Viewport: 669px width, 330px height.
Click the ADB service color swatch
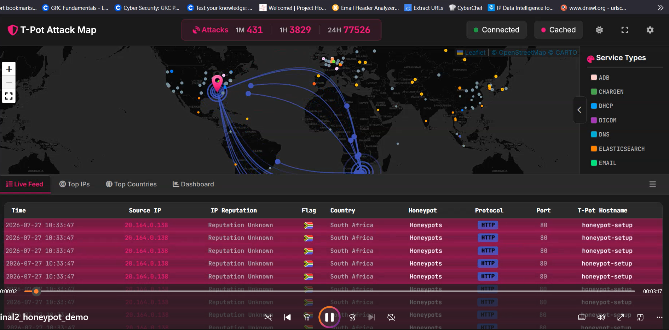coord(594,78)
